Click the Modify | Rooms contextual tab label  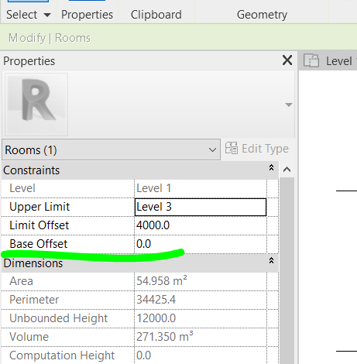click(50, 38)
